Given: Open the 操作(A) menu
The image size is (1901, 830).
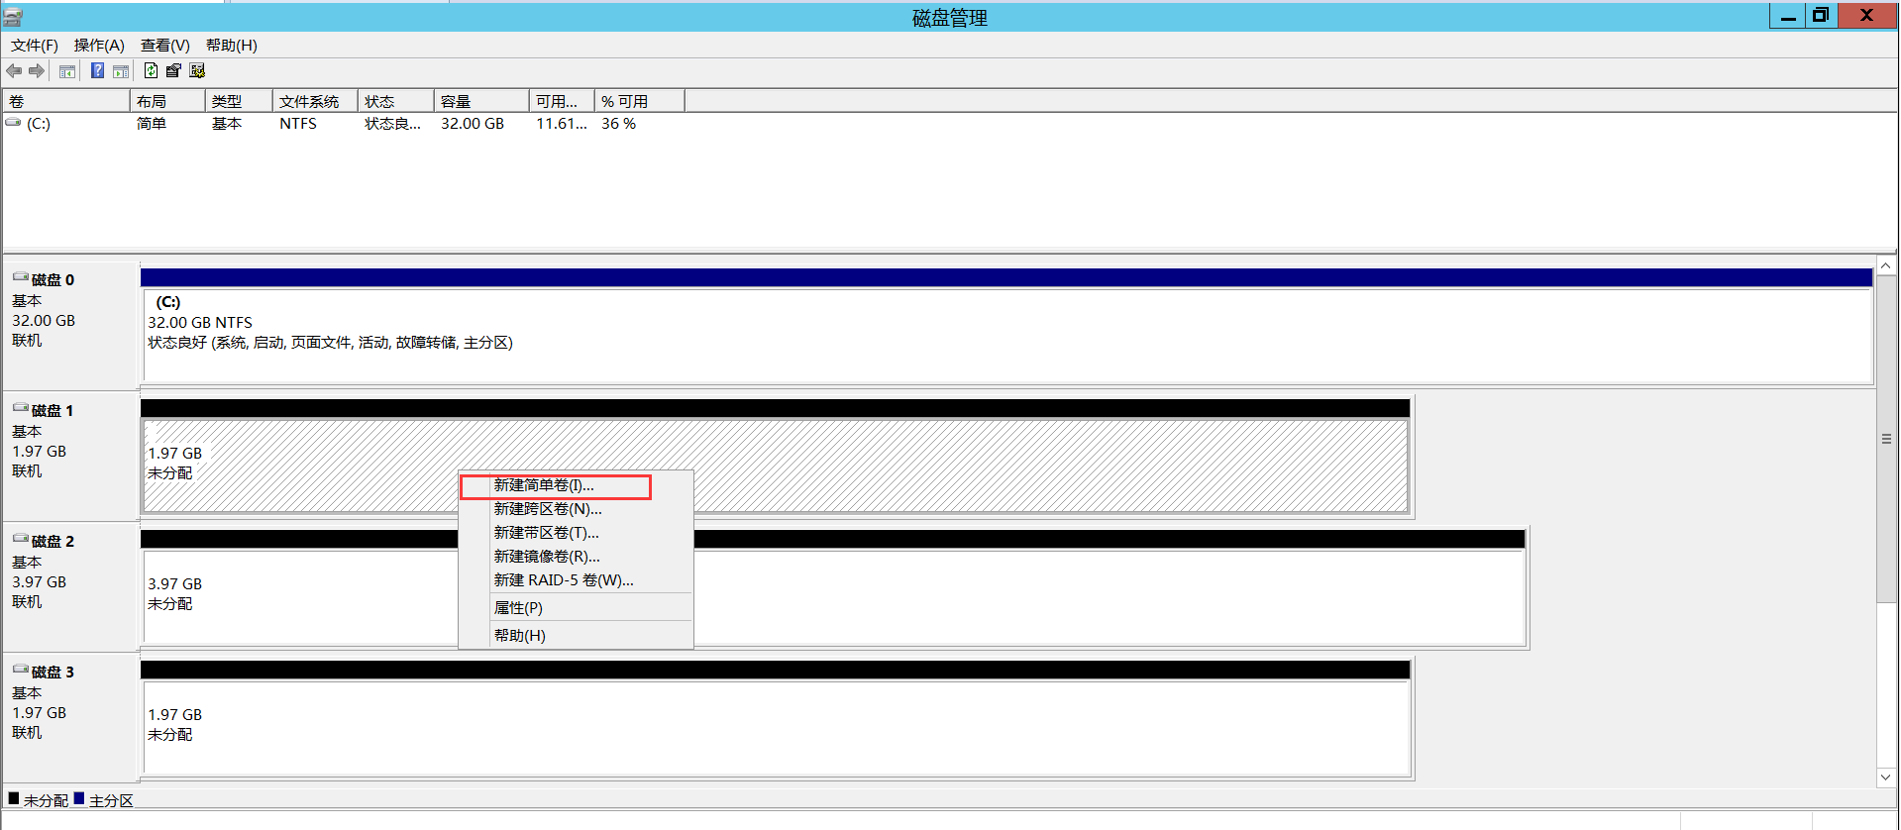Looking at the screenshot, I should point(99,45).
